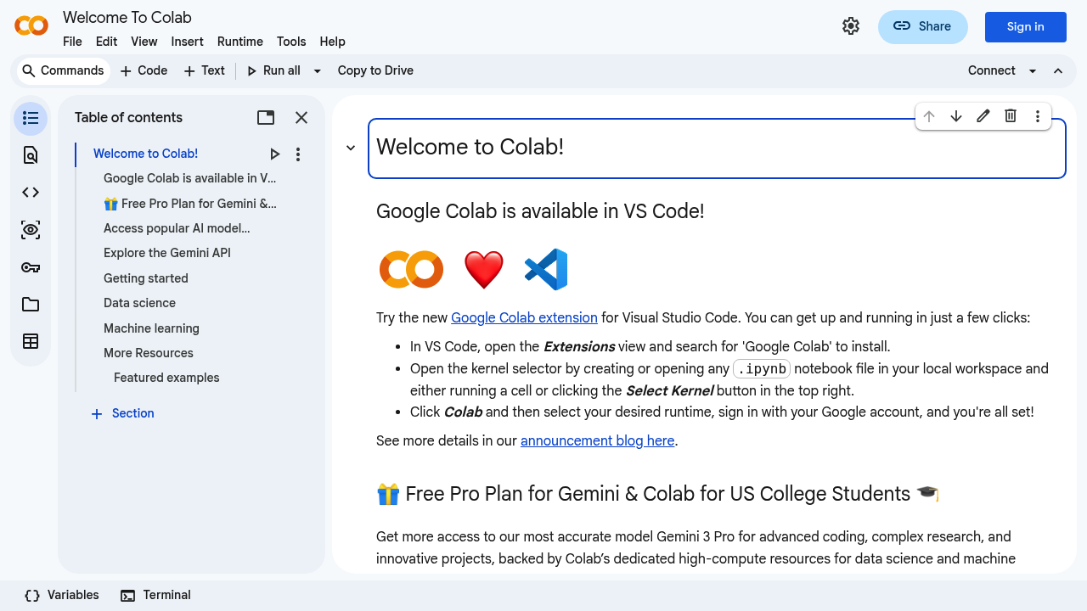1087x611 pixels.
Task: Run the Welcome to Colab section
Action: pos(275,154)
